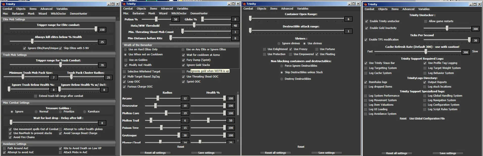
Task: Click the Molten Core radius value field
Action: tap(185, 113)
